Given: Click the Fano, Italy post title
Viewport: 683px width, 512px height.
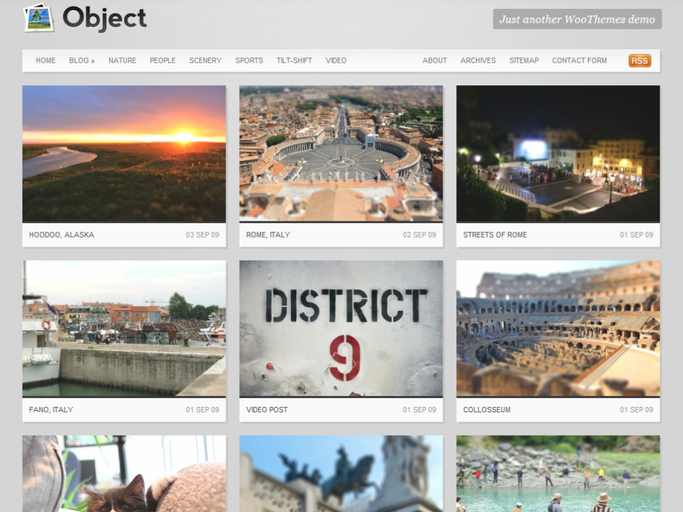Looking at the screenshot, I should [51, 410].
